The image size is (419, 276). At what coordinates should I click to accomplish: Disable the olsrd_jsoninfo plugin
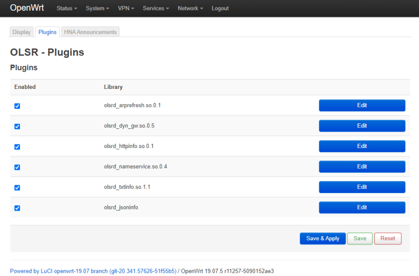coord(17,208)
